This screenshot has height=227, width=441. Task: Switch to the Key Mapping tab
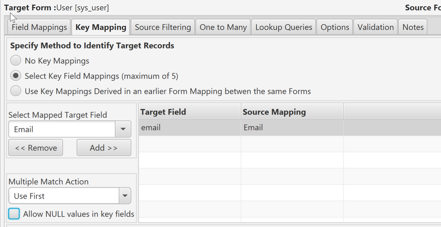click(x=101, y=27)
